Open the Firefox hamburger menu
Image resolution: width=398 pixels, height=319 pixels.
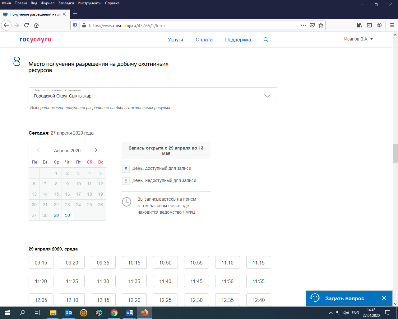392,25
